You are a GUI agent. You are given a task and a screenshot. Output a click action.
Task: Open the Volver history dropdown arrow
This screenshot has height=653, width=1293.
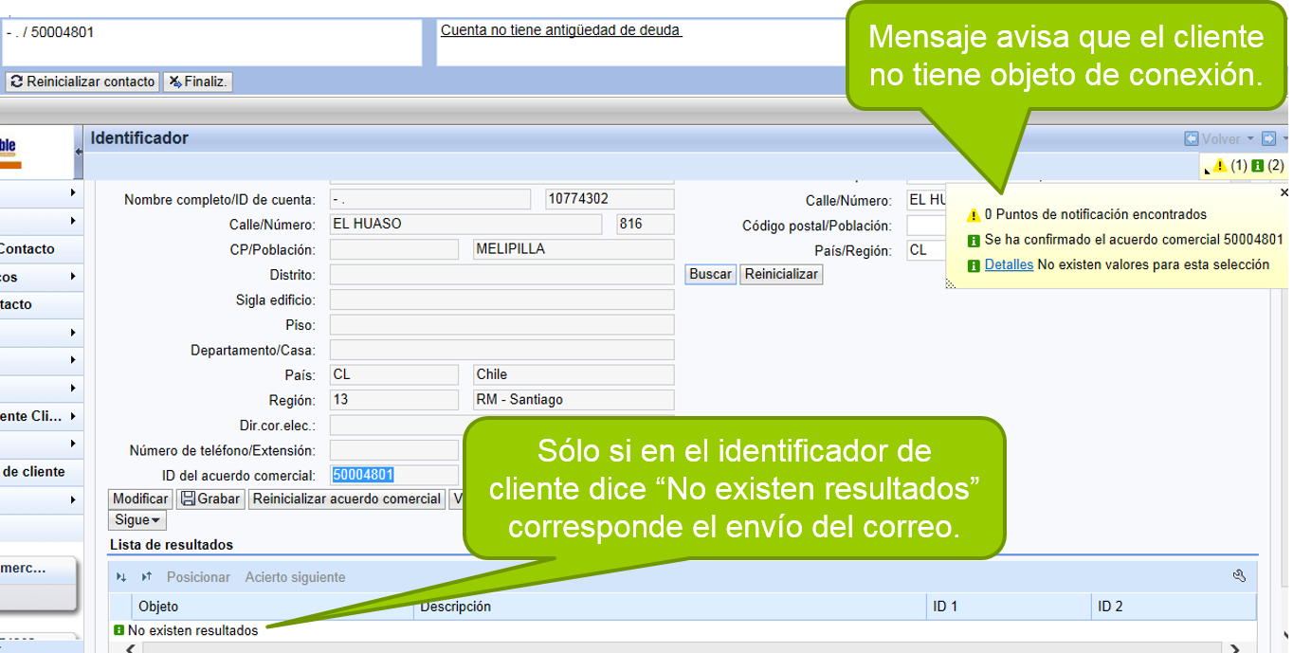[x=1250, y=139]
